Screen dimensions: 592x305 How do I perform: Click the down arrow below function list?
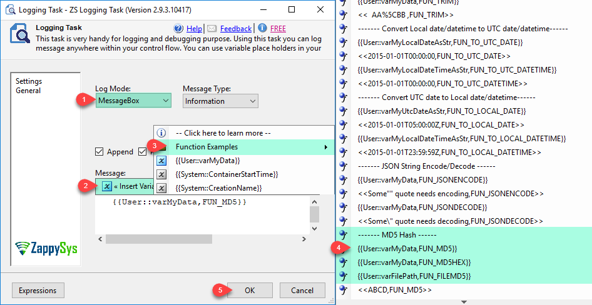click(x=464, y=302)
